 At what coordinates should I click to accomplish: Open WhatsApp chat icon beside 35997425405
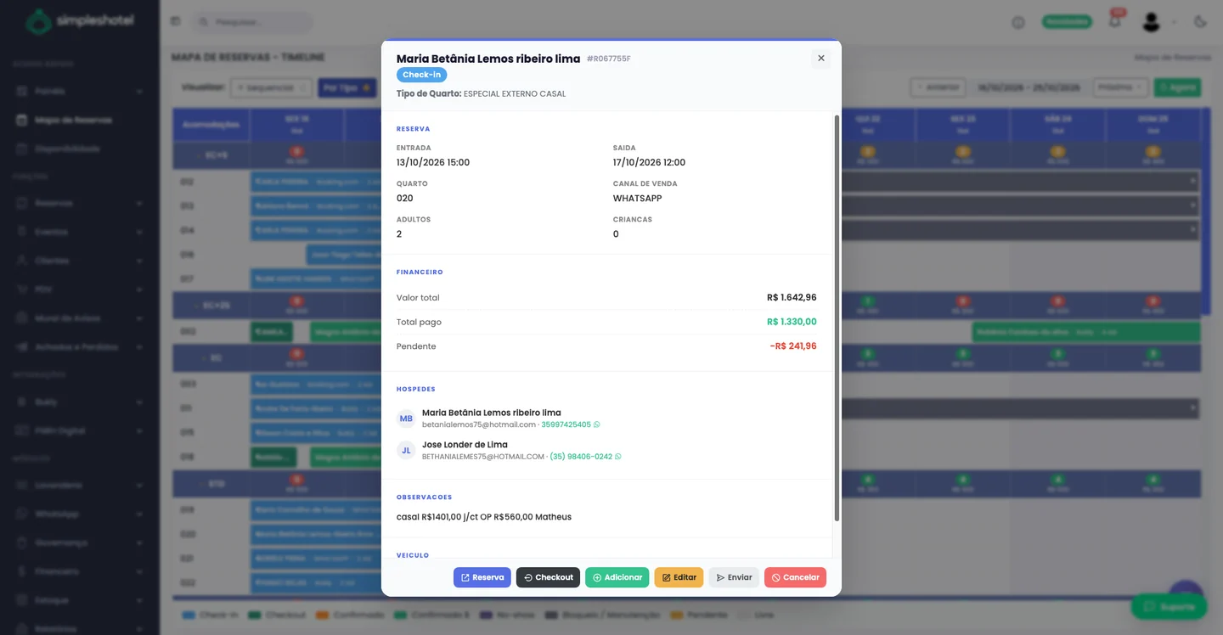point(597,424)
